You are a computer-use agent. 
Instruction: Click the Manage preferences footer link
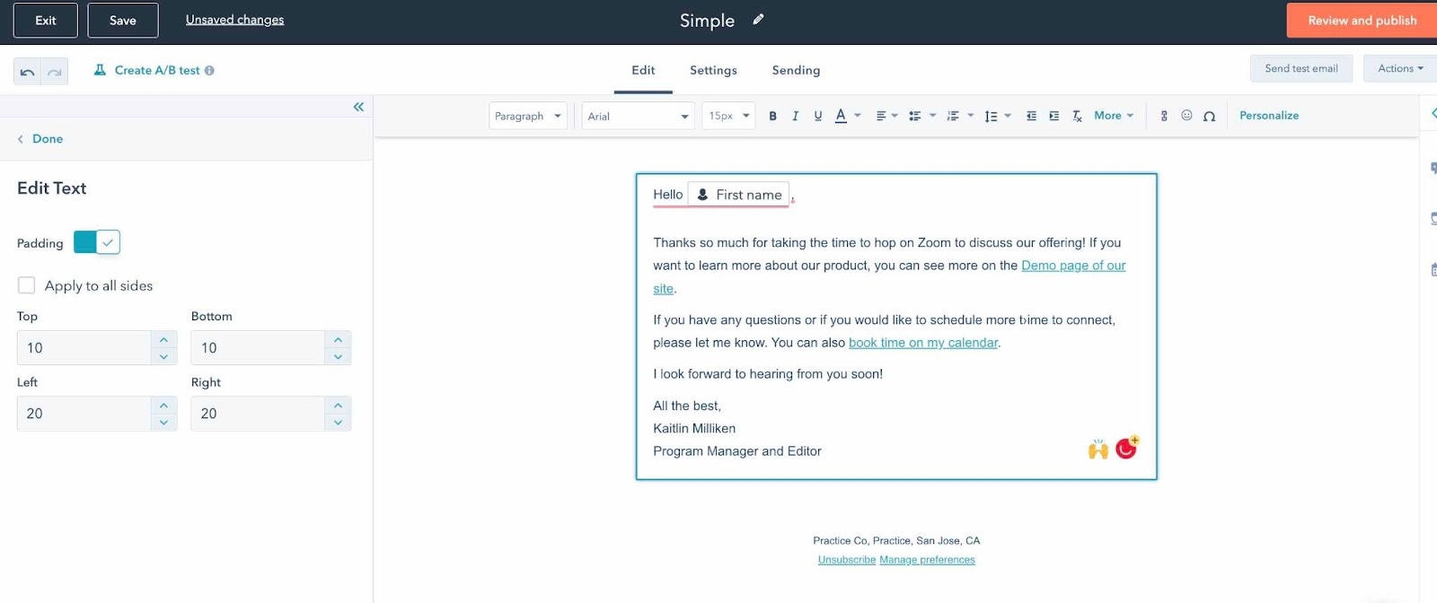point(927,560)
